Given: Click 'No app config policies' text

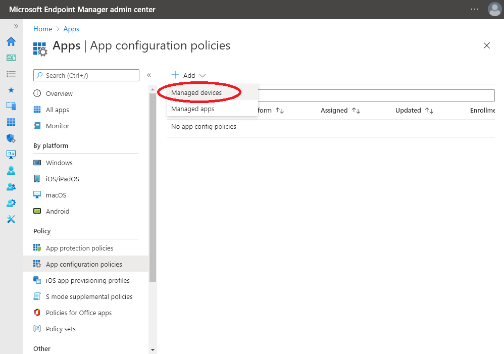Looking at the screenshot, I should [x=204, y=127].
